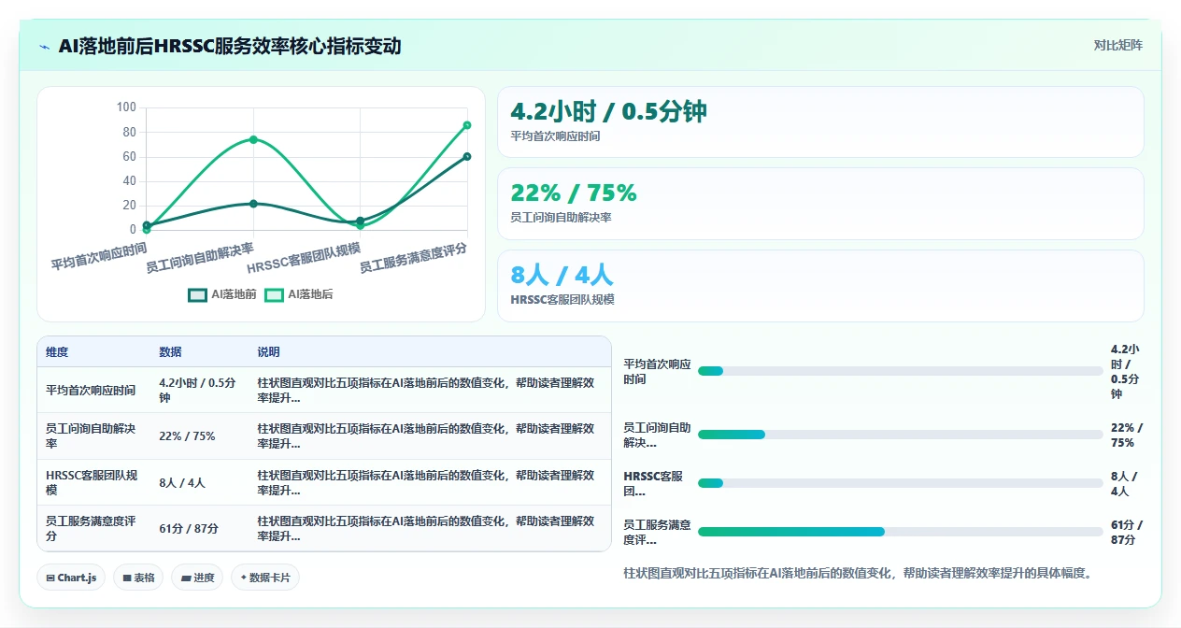1181x628 pixels.
Task: Select the 员工服务满意度评分 table row
Action: (x=324, y=528)
